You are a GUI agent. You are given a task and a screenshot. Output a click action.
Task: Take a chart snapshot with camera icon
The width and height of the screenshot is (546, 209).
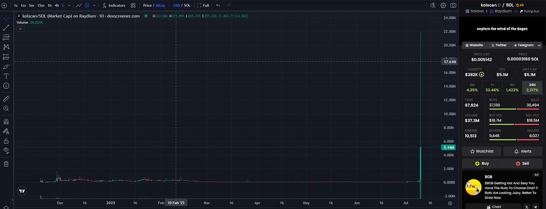453,5
